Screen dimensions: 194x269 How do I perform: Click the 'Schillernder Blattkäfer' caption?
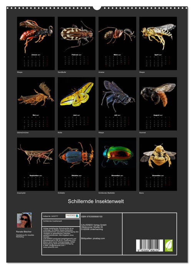coord(107,193)
